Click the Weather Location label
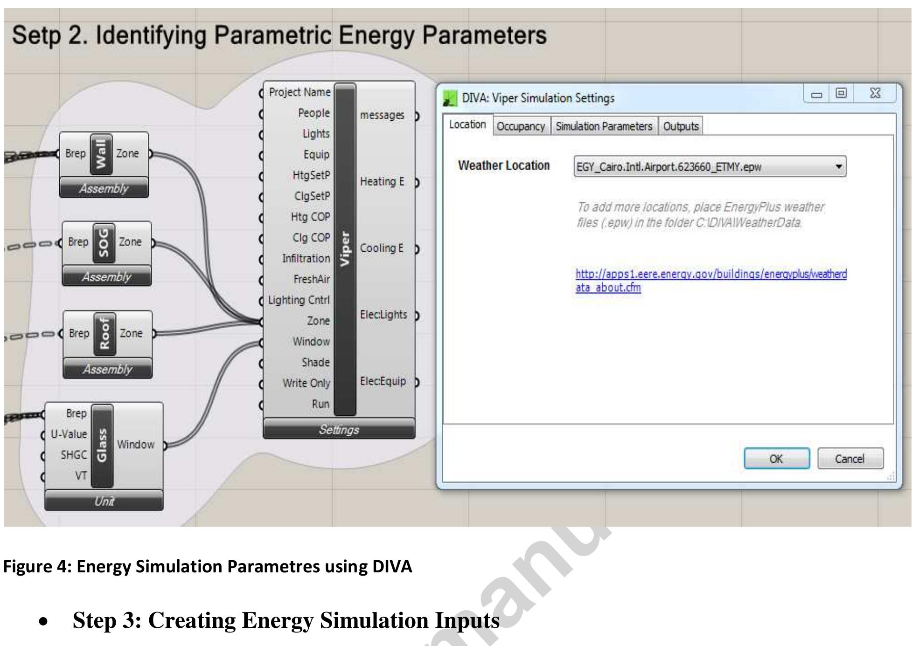The image size is (919, 646). click(504, 166)
